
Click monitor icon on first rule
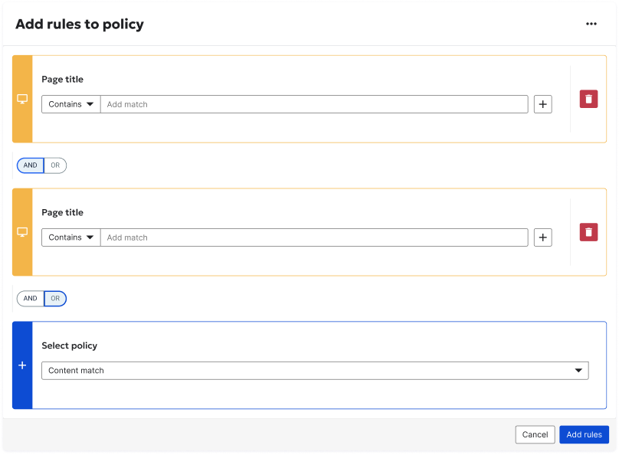tap(22, 99)
